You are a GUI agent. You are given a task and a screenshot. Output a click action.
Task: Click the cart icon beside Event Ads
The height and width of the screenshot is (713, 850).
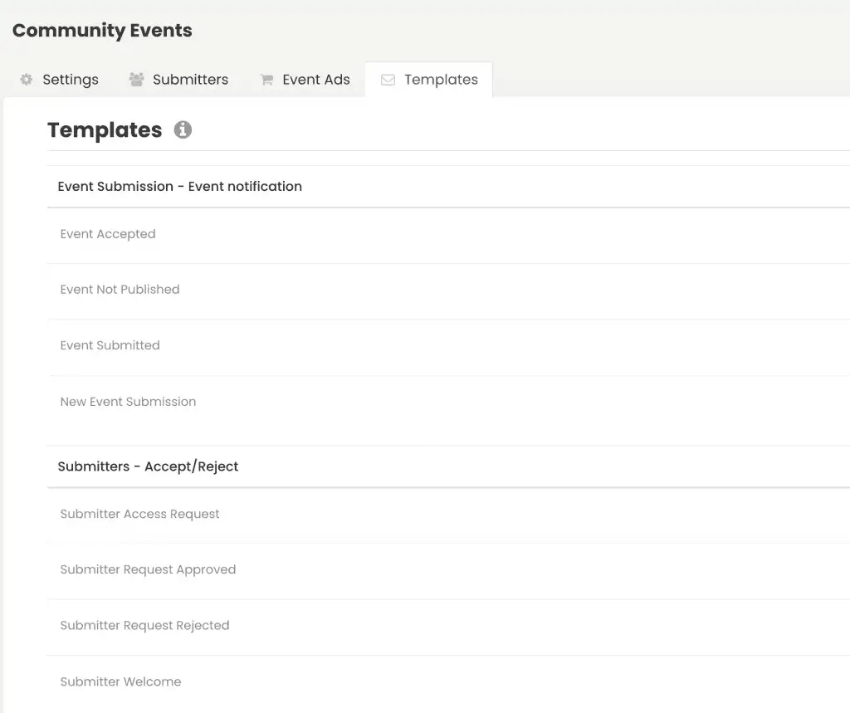pos(266,80)
